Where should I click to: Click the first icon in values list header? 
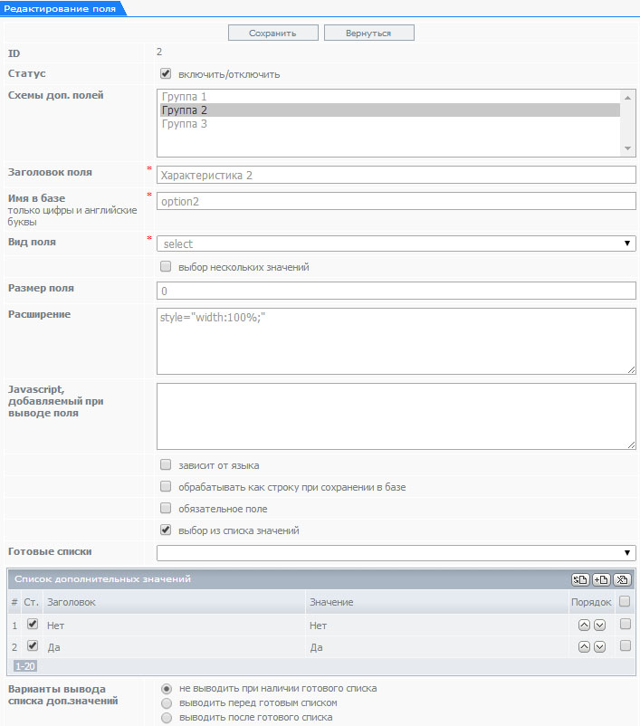pyautogui.click(x=579, y=579)
